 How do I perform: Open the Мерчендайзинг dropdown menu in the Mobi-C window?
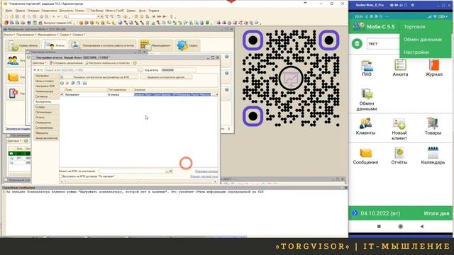click(48, 35)
